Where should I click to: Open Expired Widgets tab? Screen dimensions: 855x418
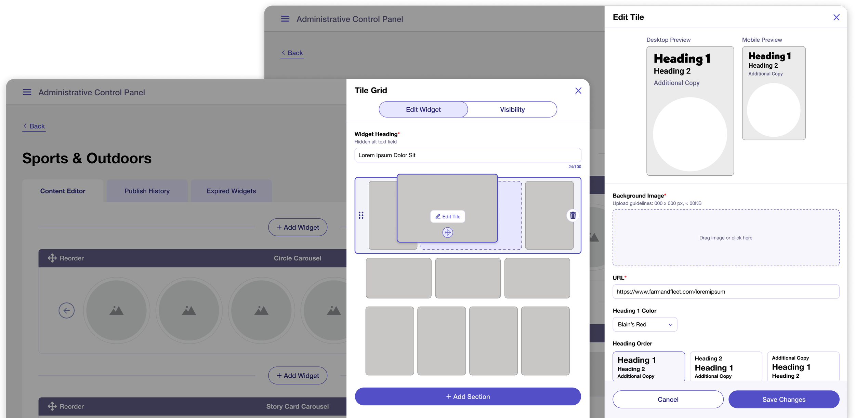(231, 191)
